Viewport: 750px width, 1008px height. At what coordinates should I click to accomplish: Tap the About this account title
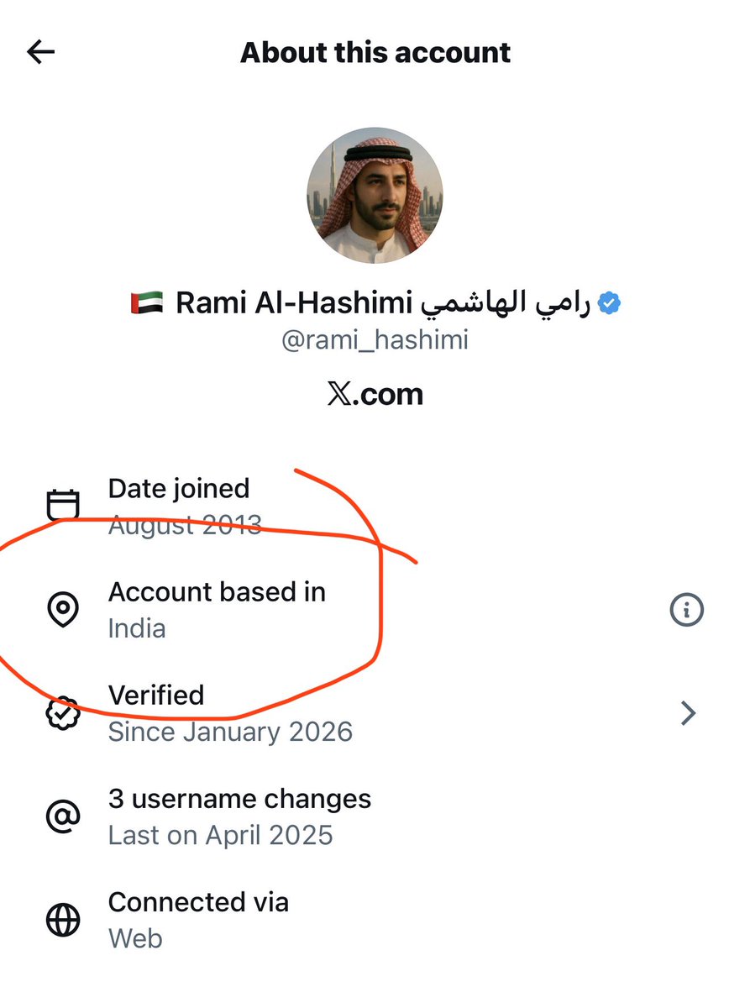pos(375,52)
